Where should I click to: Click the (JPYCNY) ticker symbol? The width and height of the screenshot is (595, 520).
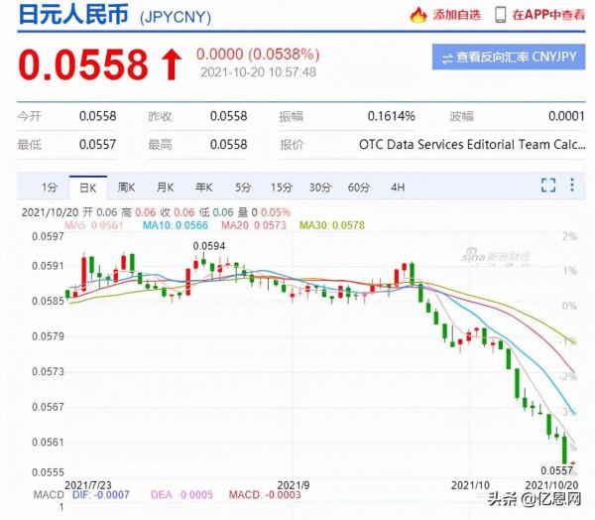pos(176,17)
